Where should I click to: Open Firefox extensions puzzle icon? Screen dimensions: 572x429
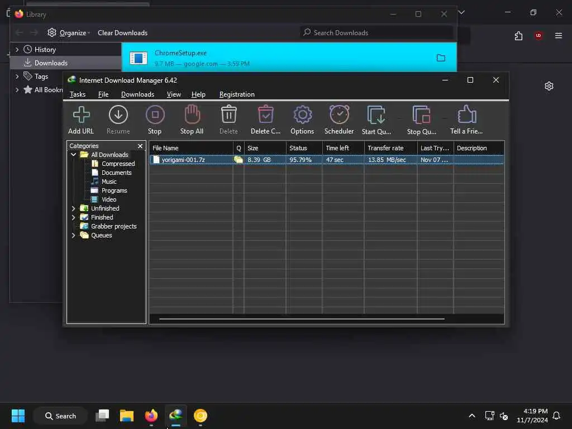[518, 36]
